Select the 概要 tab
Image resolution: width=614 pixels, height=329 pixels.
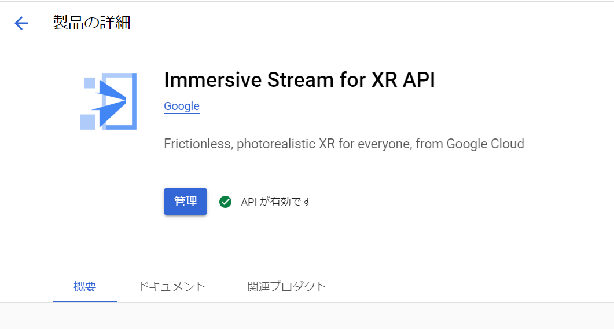click(x=84, y=287)
